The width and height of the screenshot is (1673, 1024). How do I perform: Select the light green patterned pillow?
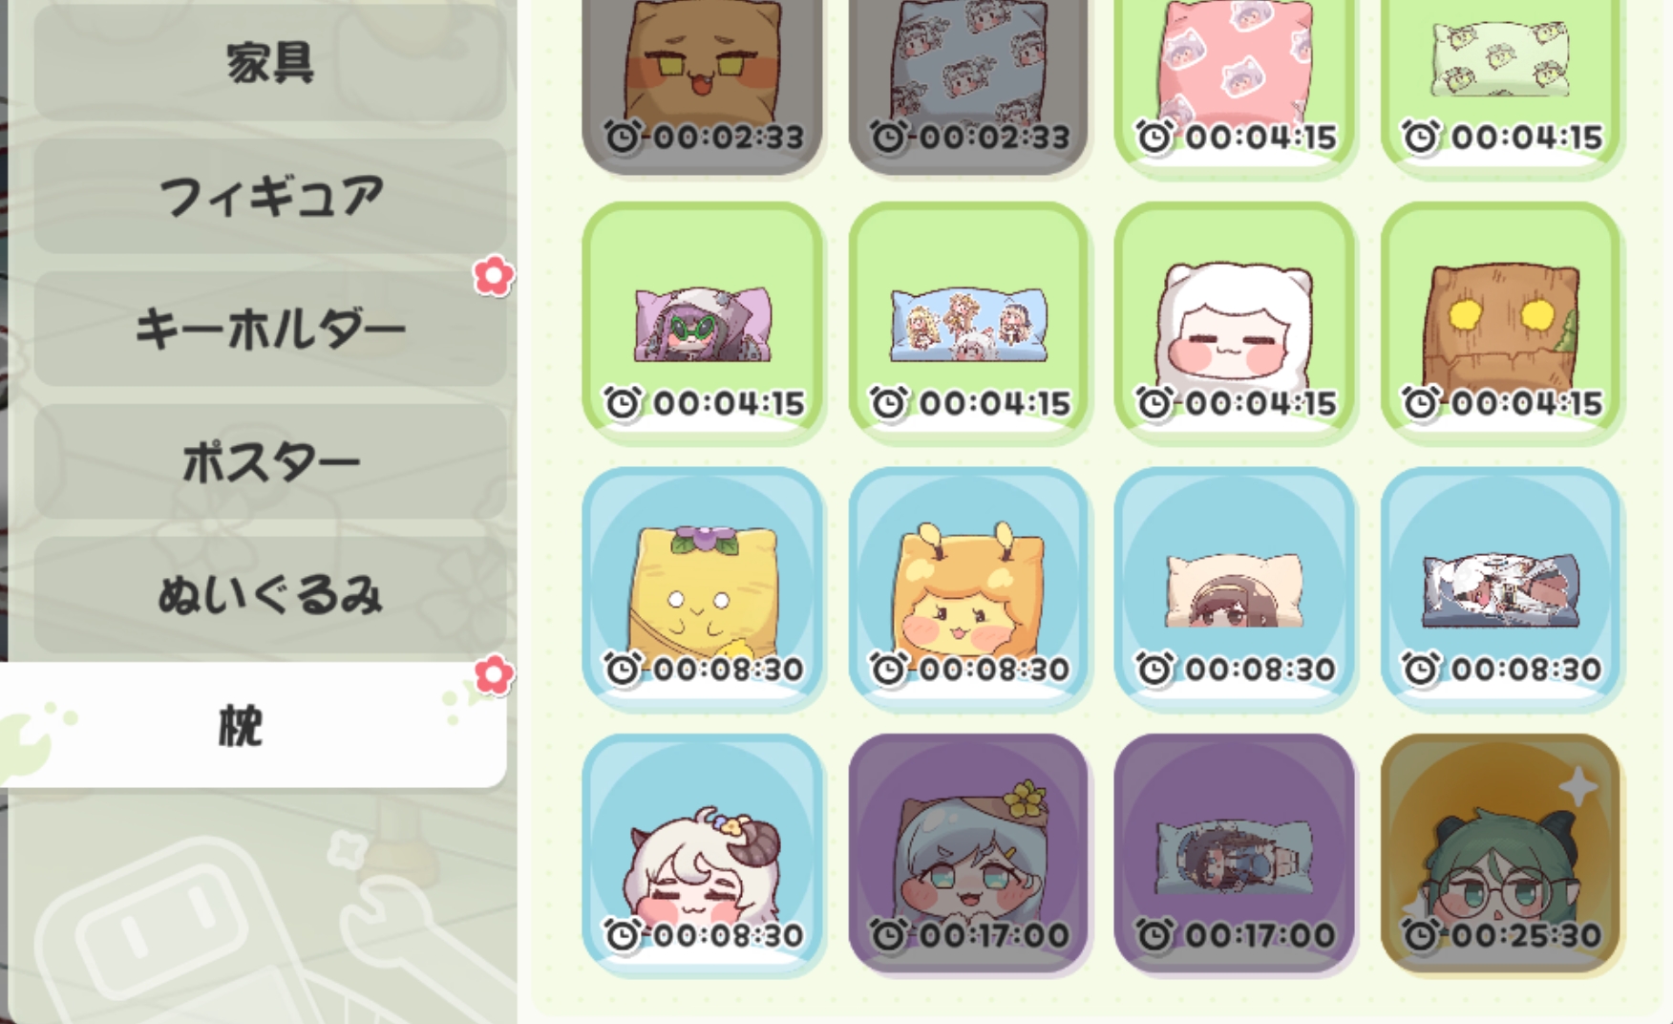[x=1501, y=84]
